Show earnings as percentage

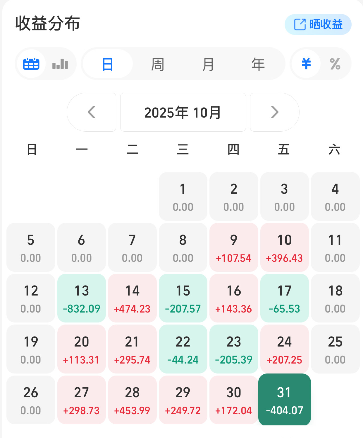point(335,64)
